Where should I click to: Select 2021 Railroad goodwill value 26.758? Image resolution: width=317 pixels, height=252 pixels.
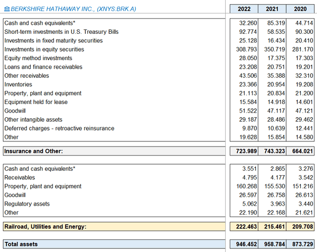coord(276,195)
